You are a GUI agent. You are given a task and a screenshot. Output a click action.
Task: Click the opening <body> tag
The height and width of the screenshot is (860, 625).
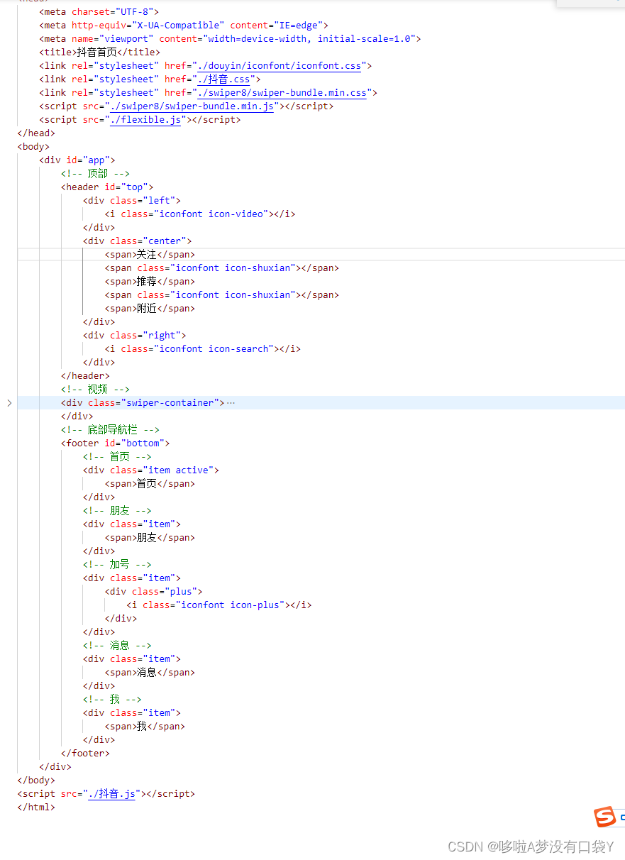pos(33,147)
